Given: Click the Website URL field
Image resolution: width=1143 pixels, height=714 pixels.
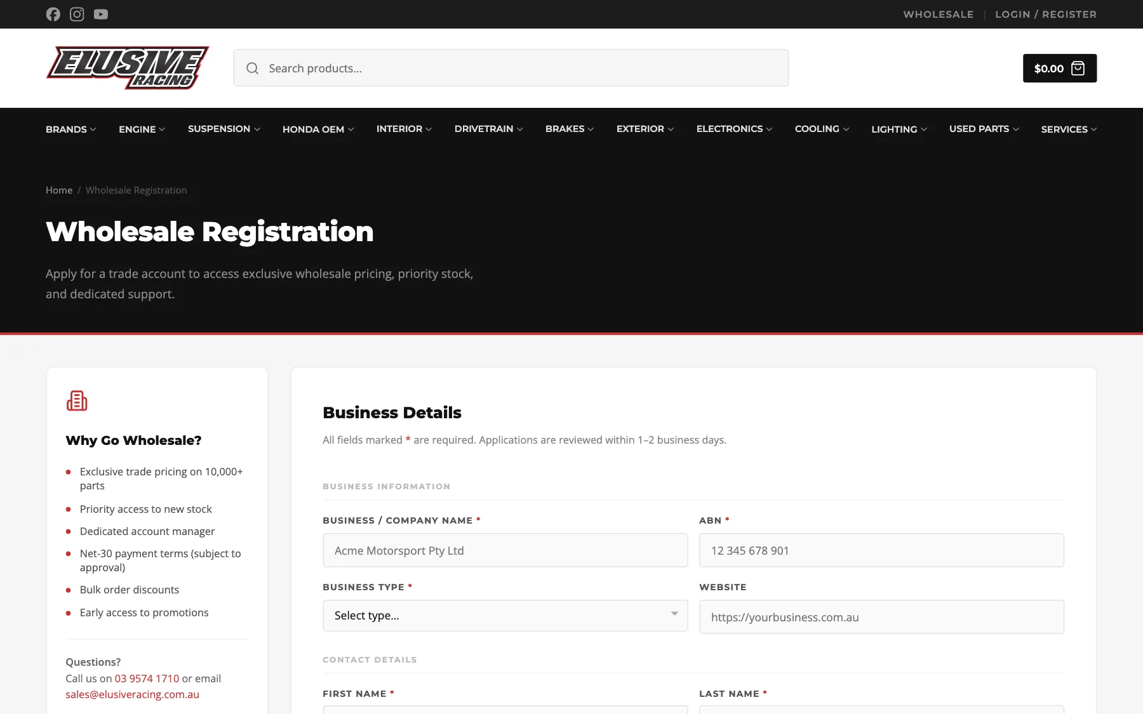Looking at the screenshot, I should click(881, 617).
